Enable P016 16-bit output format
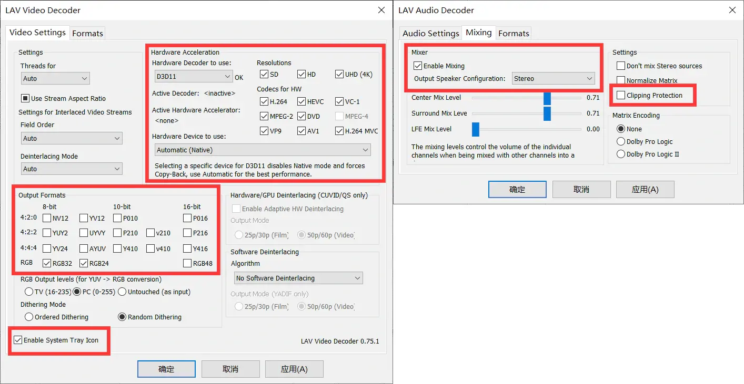This screenshot has width=744, height=384. coord(187,218)
